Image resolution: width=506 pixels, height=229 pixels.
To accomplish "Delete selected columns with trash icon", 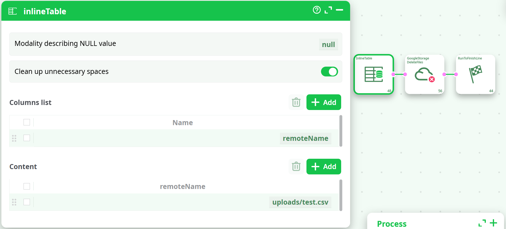I will 296,102.
